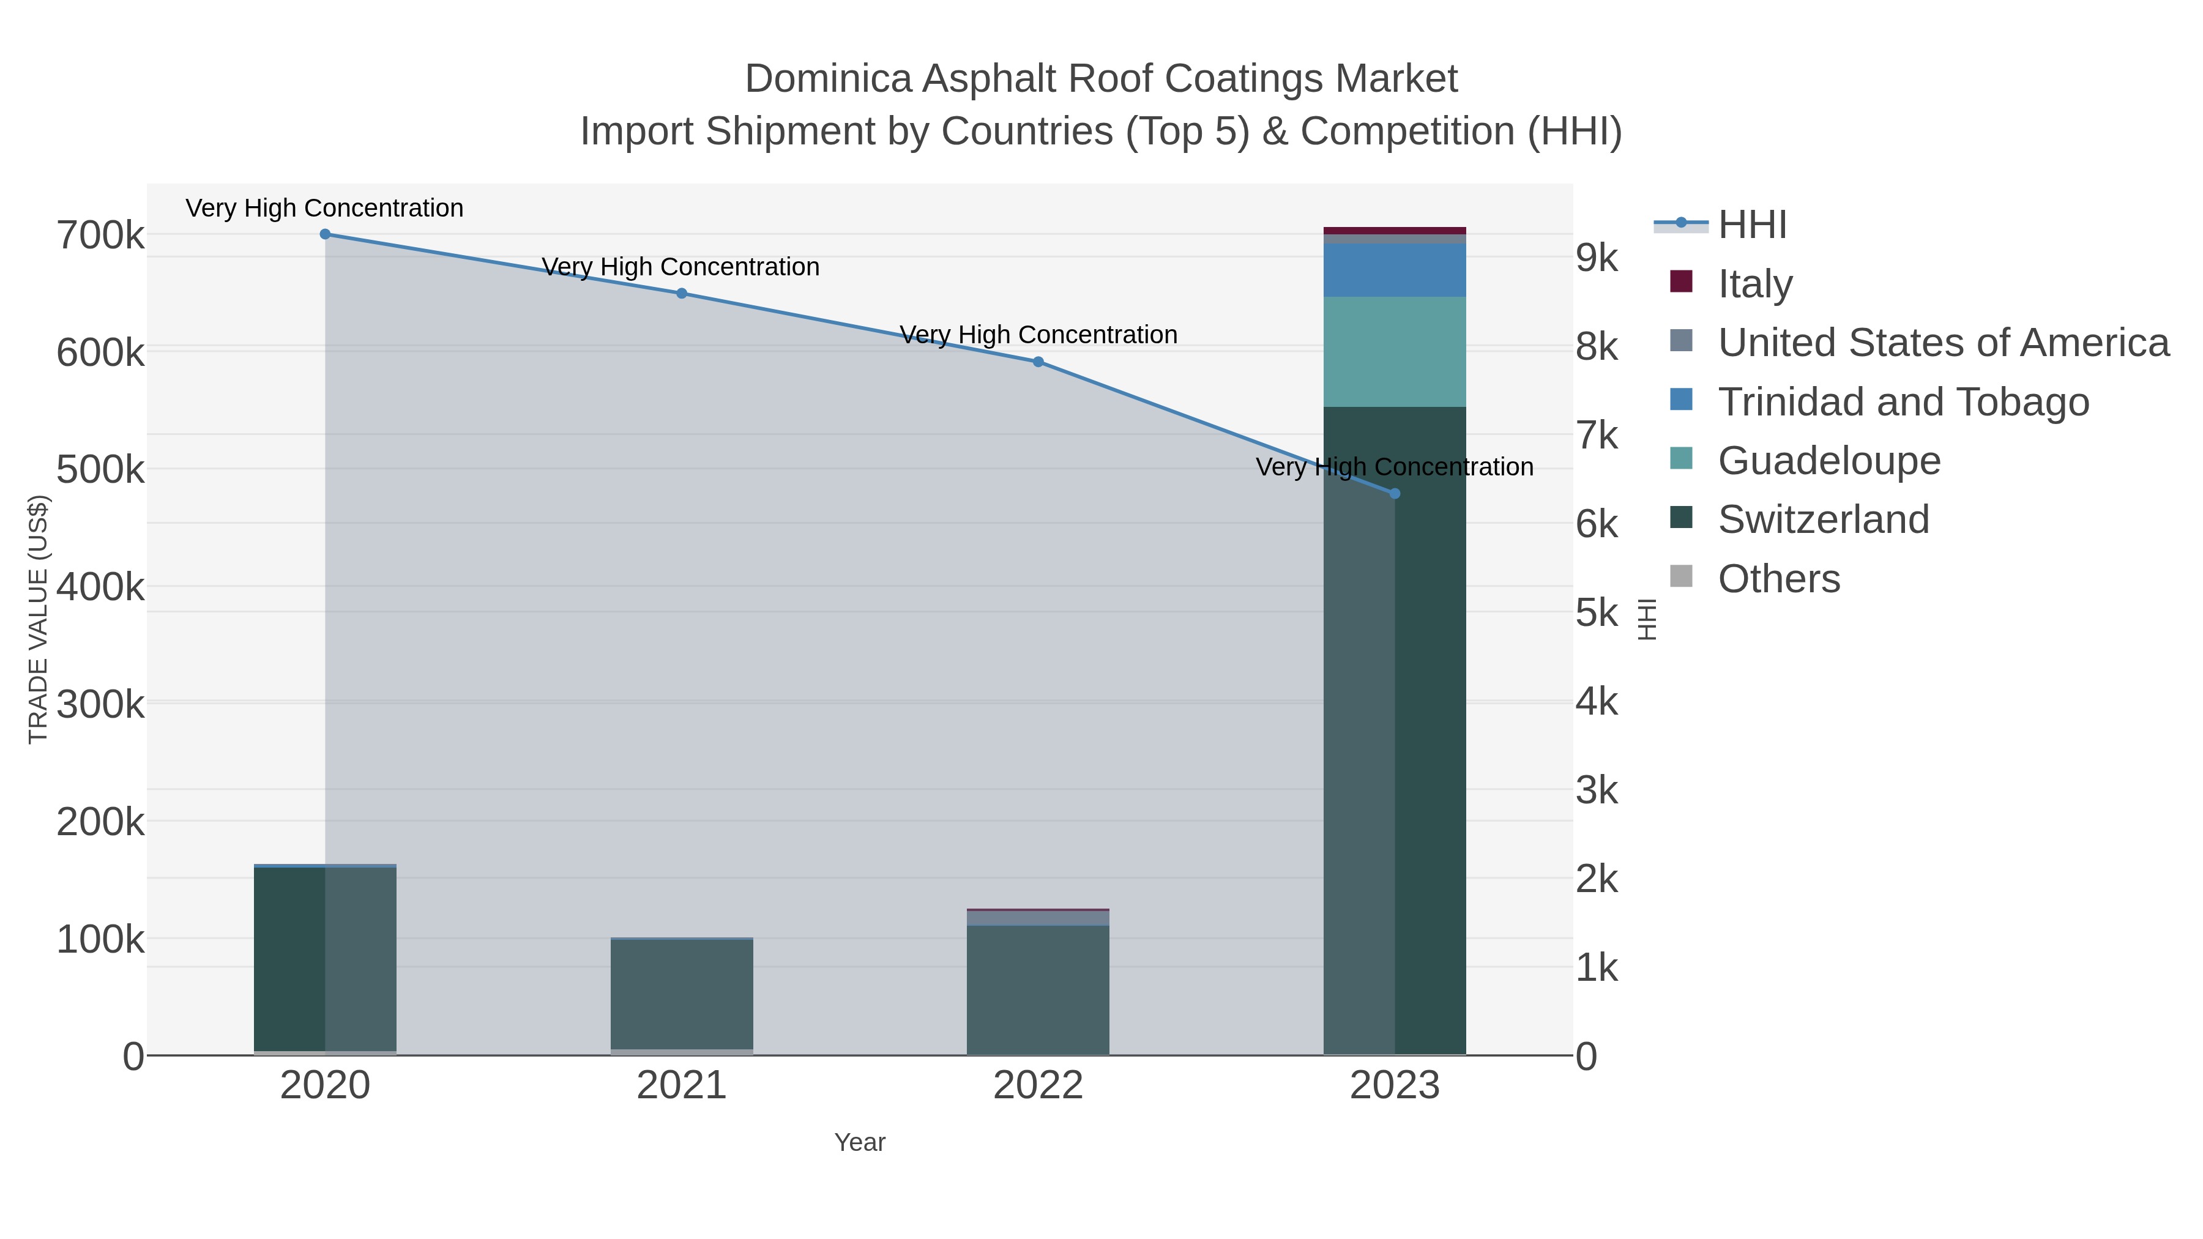Image resolution: width=2203 pixels, height=1239 pixels.
Task: Click the 100k left axis tick label
Action: [101, 940]
